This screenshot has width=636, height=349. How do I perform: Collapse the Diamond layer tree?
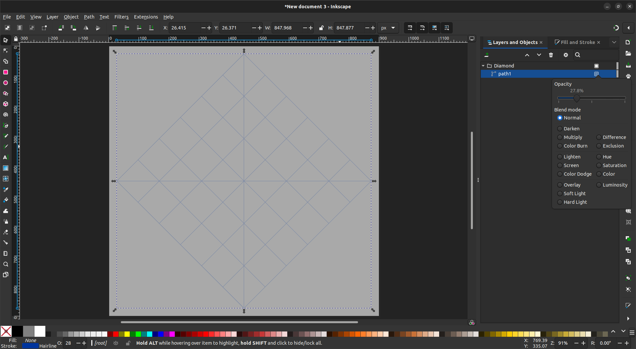pos(483,65)
